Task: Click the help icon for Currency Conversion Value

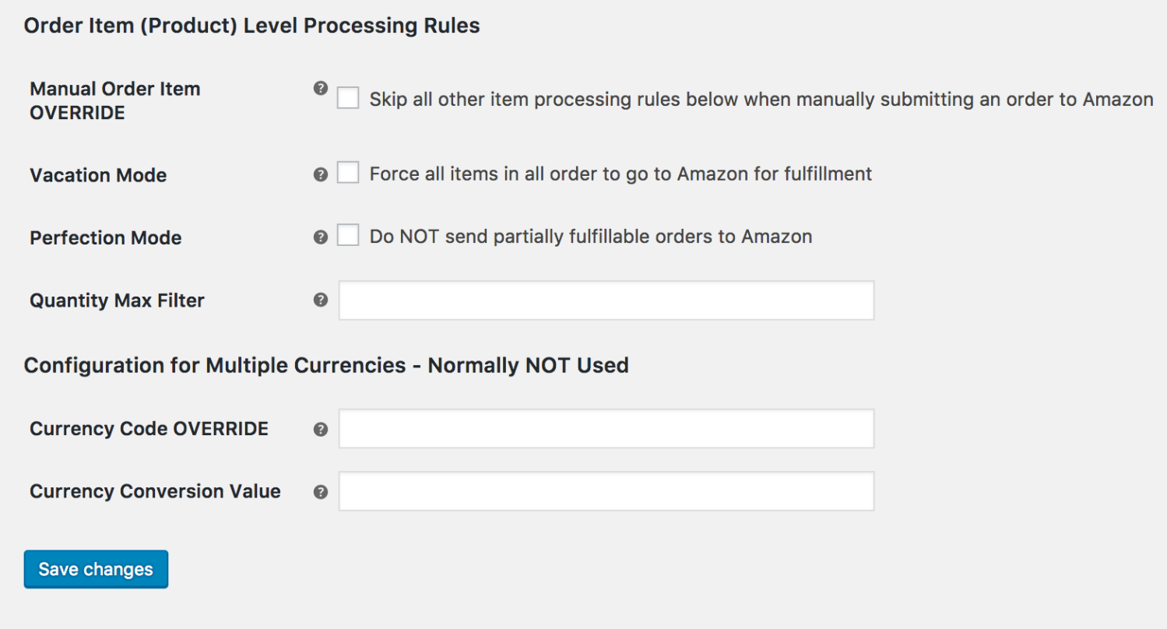Action: tap(320, 490)
